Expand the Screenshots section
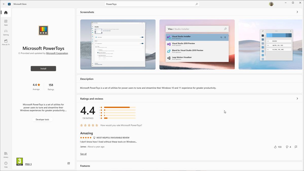This screenshot has height=171, width=304. coord(297,12)
